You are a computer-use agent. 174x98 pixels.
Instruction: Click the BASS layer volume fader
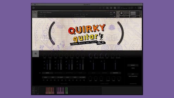pyautogui.click(x=47, y=65)
